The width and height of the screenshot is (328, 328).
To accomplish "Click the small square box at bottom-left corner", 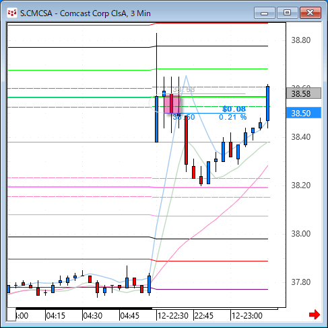I will [11, 315].
